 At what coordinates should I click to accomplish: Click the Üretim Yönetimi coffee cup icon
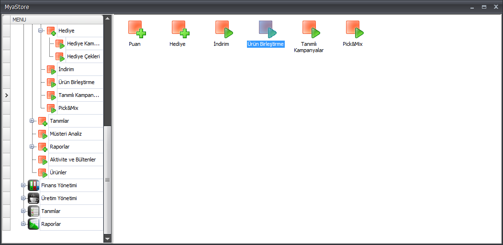[x=34, y=198]
